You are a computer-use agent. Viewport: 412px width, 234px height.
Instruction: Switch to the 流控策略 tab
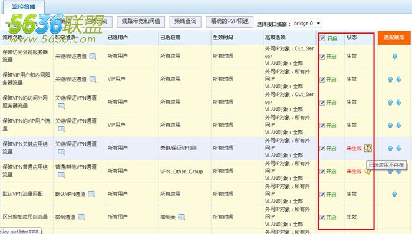coord(24,7)
